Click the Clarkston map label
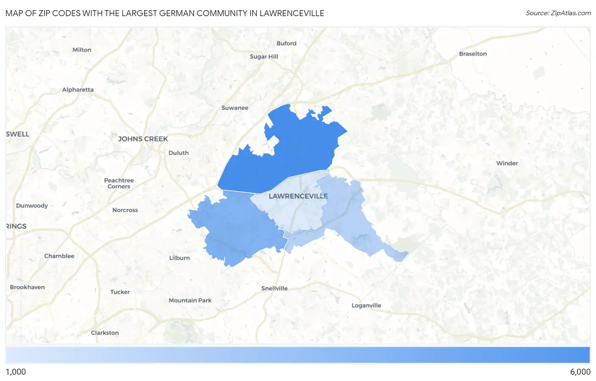 (x=105, y=333)
